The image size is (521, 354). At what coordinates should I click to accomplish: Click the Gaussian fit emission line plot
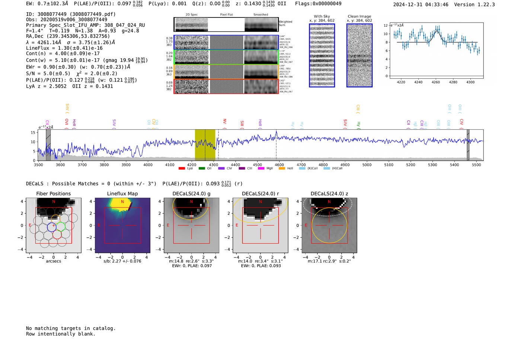coord(436,51)
